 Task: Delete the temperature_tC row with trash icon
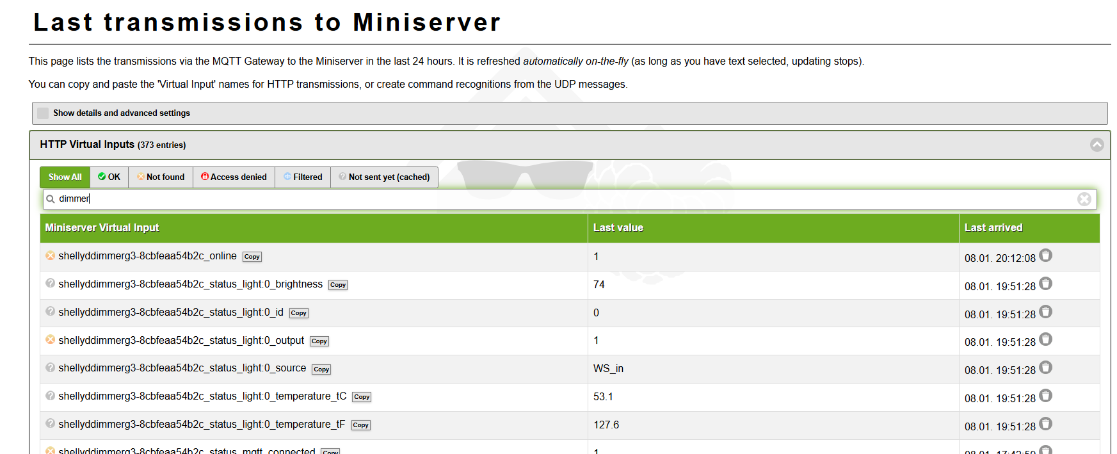click(x=1045, y=396)
